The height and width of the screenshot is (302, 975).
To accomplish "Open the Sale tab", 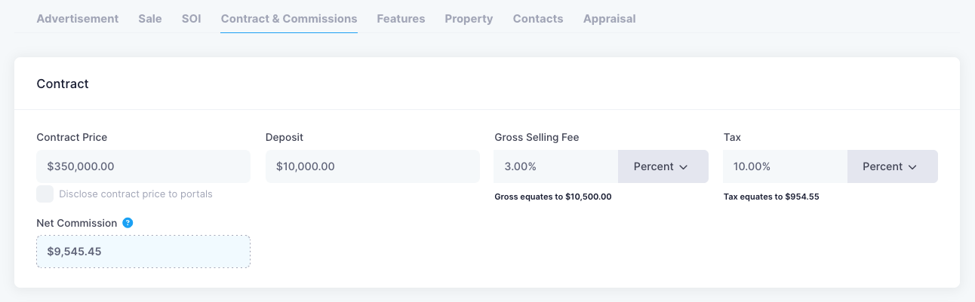I will click(150, 19).
